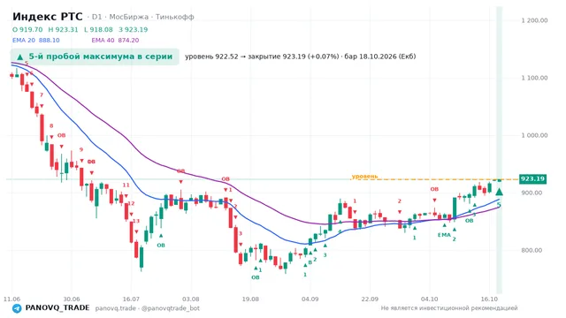Select the large green up-triangle under the last bar

pyautogui.click(x=499, y=192)
